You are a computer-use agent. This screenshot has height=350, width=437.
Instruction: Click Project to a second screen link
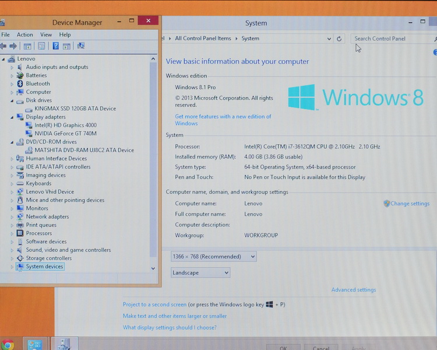coord(154,304)
